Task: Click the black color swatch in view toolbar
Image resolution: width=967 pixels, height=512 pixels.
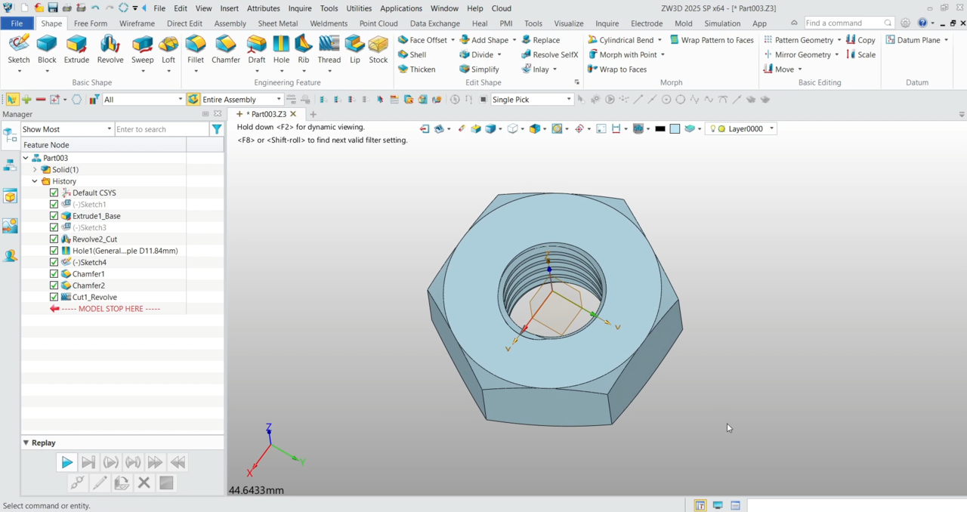Action: [660, 129]
